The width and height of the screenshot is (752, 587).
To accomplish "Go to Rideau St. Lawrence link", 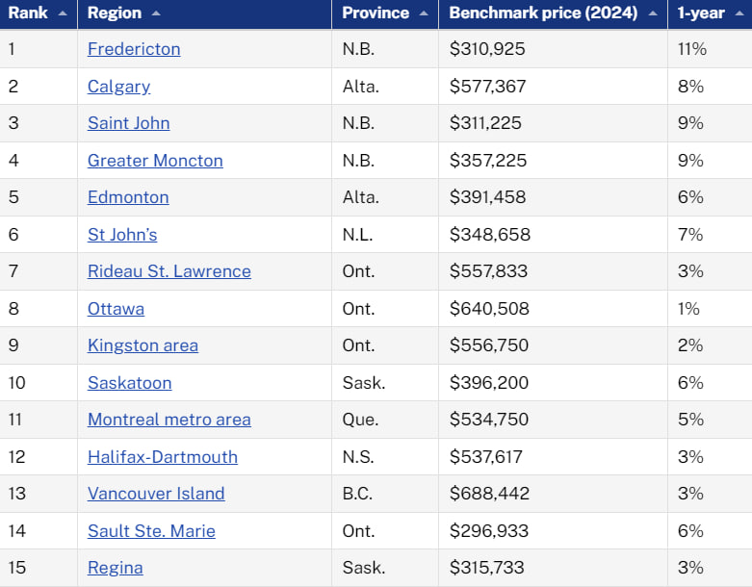I will [169, 271].
